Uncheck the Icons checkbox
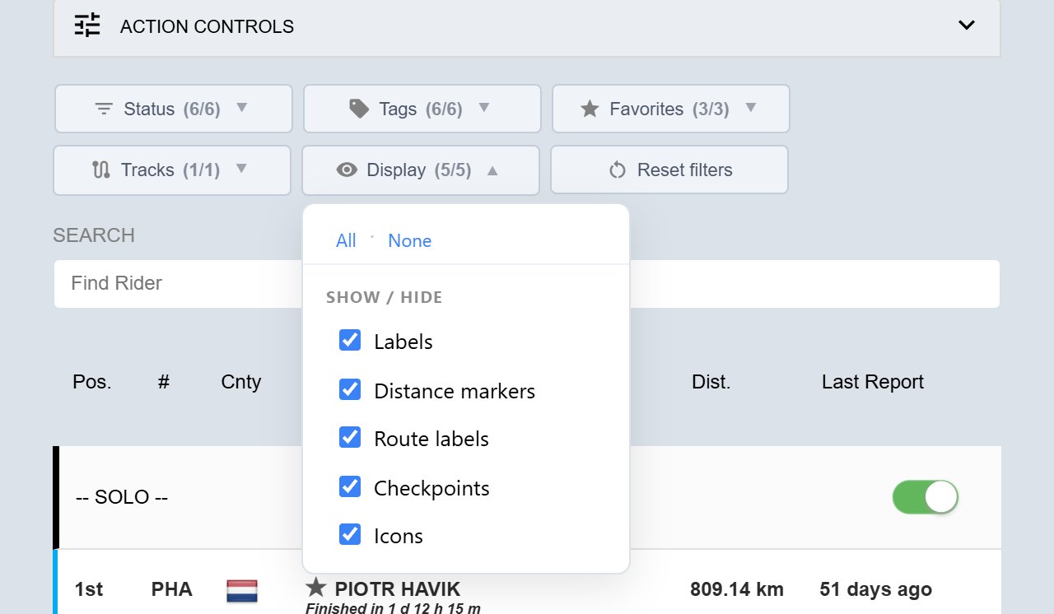The image size is (1054, 614). [350, 534]
